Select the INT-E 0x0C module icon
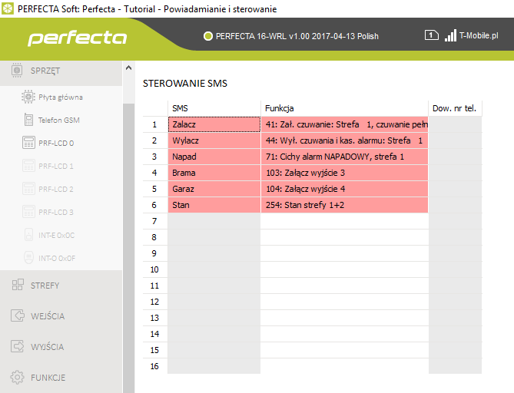The image size is (514, 393). point(28,235)
